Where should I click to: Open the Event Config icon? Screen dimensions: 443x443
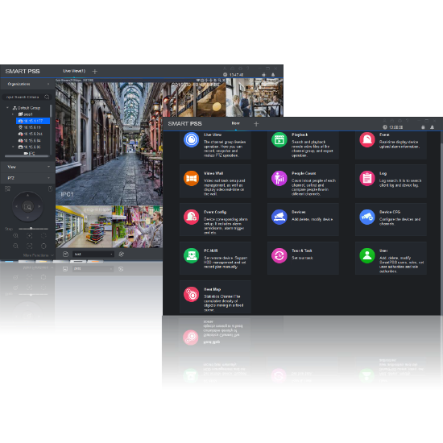tap(191, 217)
